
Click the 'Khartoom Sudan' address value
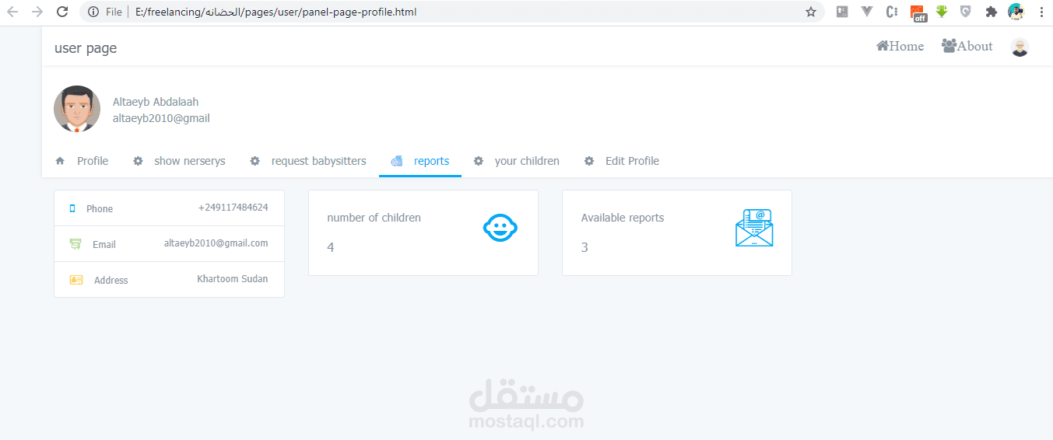click(233, 279)
